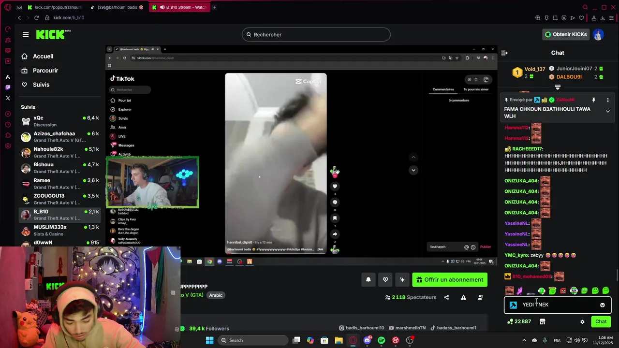The width and height of the screenshot is (619, 348).
Task: Click the Obtenir KICKs button
Action: tap(566, 34)
